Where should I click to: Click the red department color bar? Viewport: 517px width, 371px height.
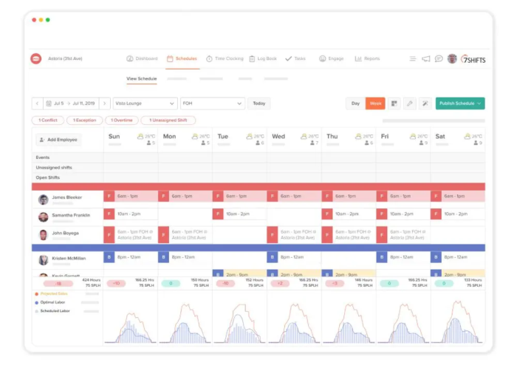click(x=258, y=187)
